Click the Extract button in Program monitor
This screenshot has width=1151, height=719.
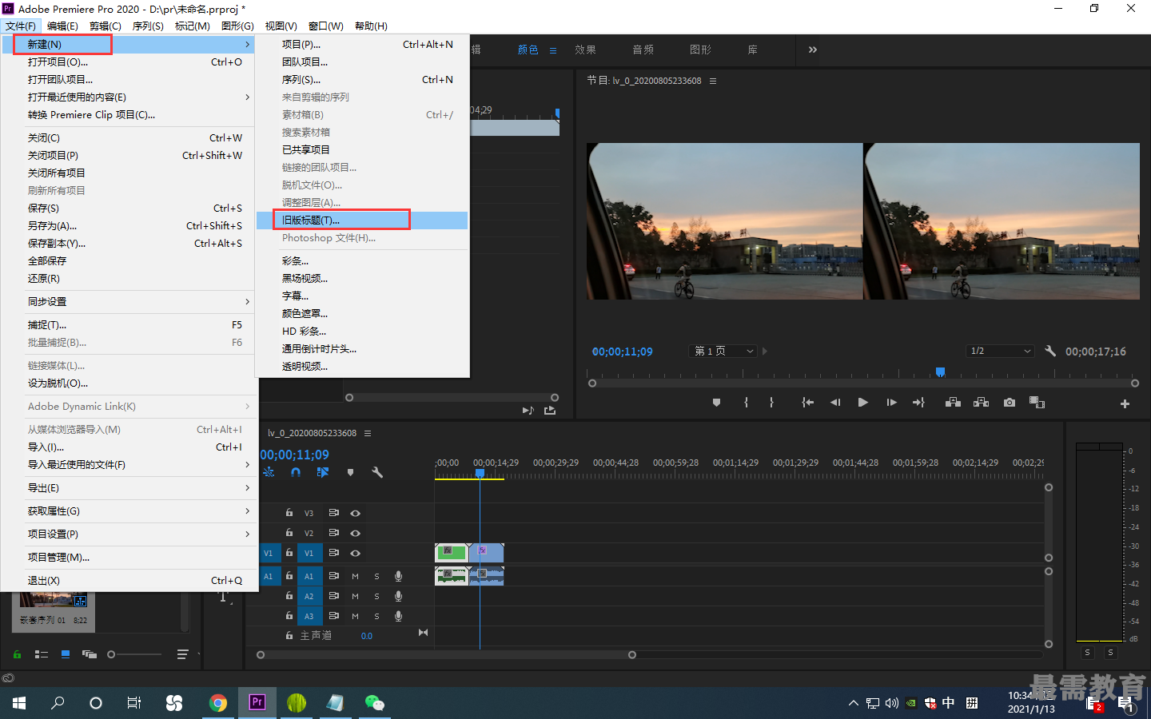982,403
